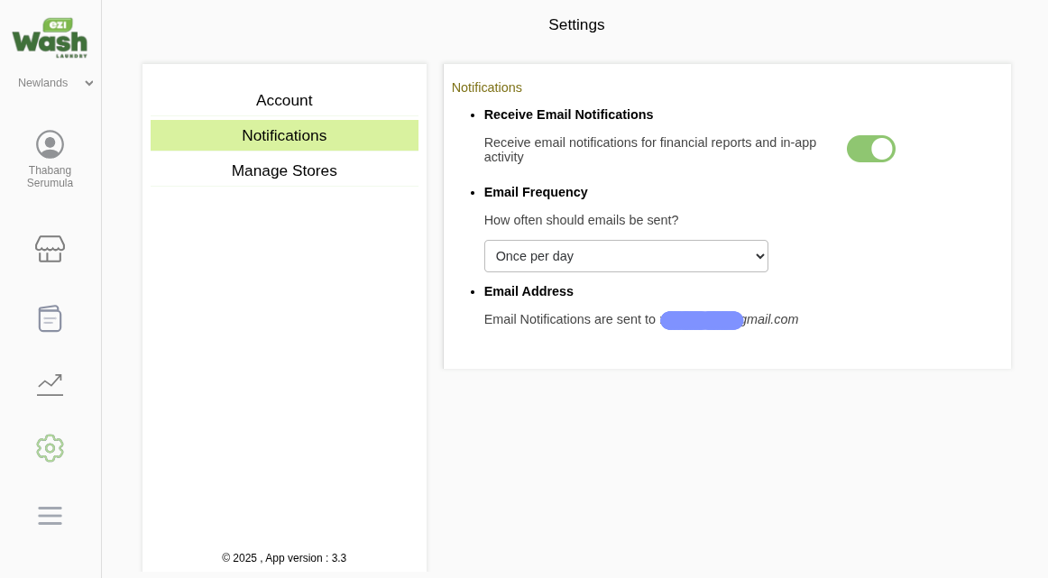The height and width of the screenshot is (578, 1048).
Task: Click the financial reports notification description
Action: 650,150
